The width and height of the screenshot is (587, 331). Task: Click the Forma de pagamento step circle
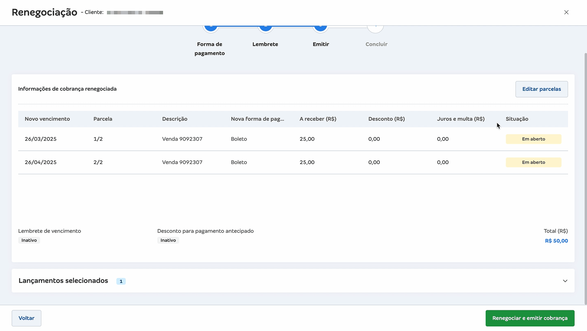click(211, 28)
